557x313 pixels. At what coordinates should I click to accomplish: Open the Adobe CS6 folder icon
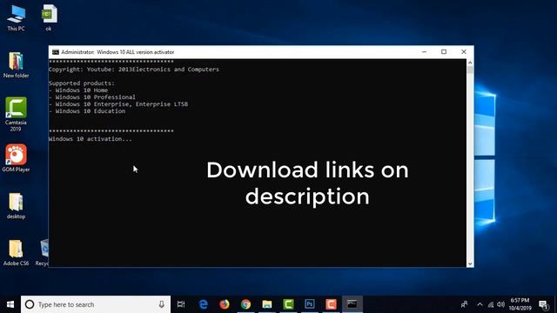click(x=16, y=253)
